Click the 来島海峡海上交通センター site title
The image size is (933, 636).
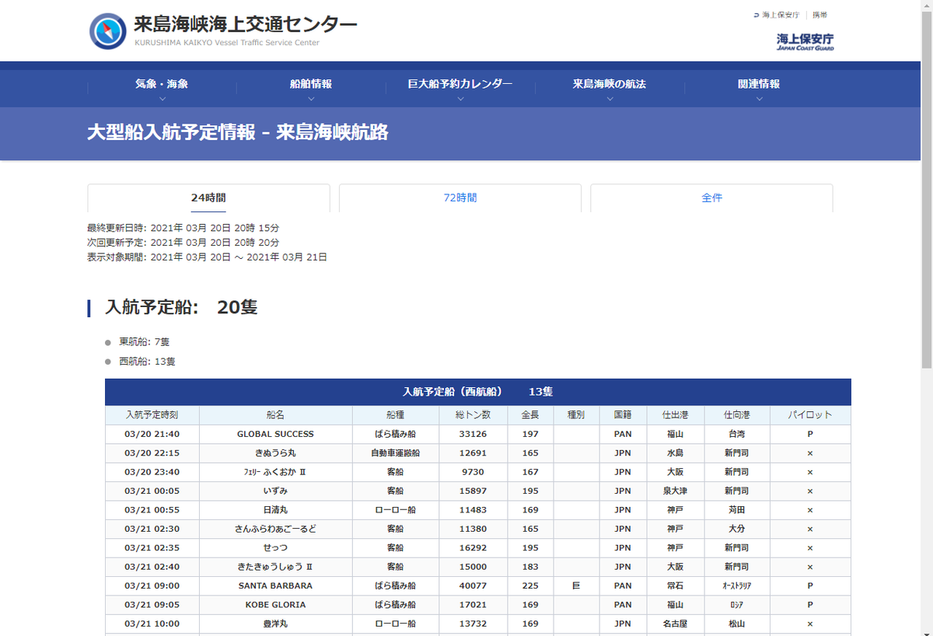(x=246, y=25)
